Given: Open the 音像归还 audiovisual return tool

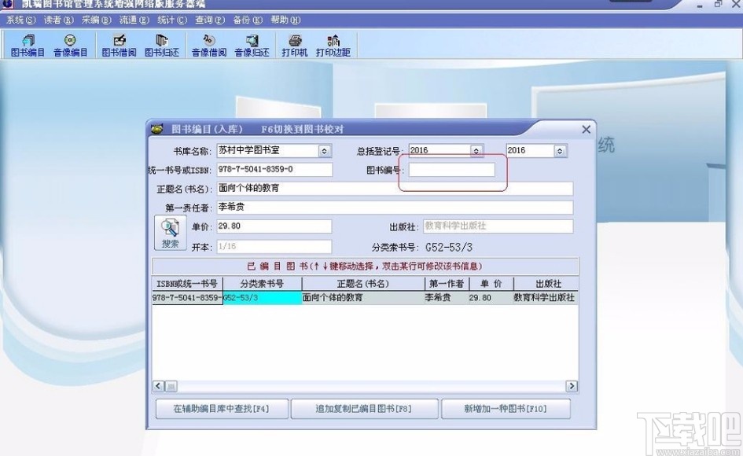Looking at the screenshot, I should pos(251,45).
